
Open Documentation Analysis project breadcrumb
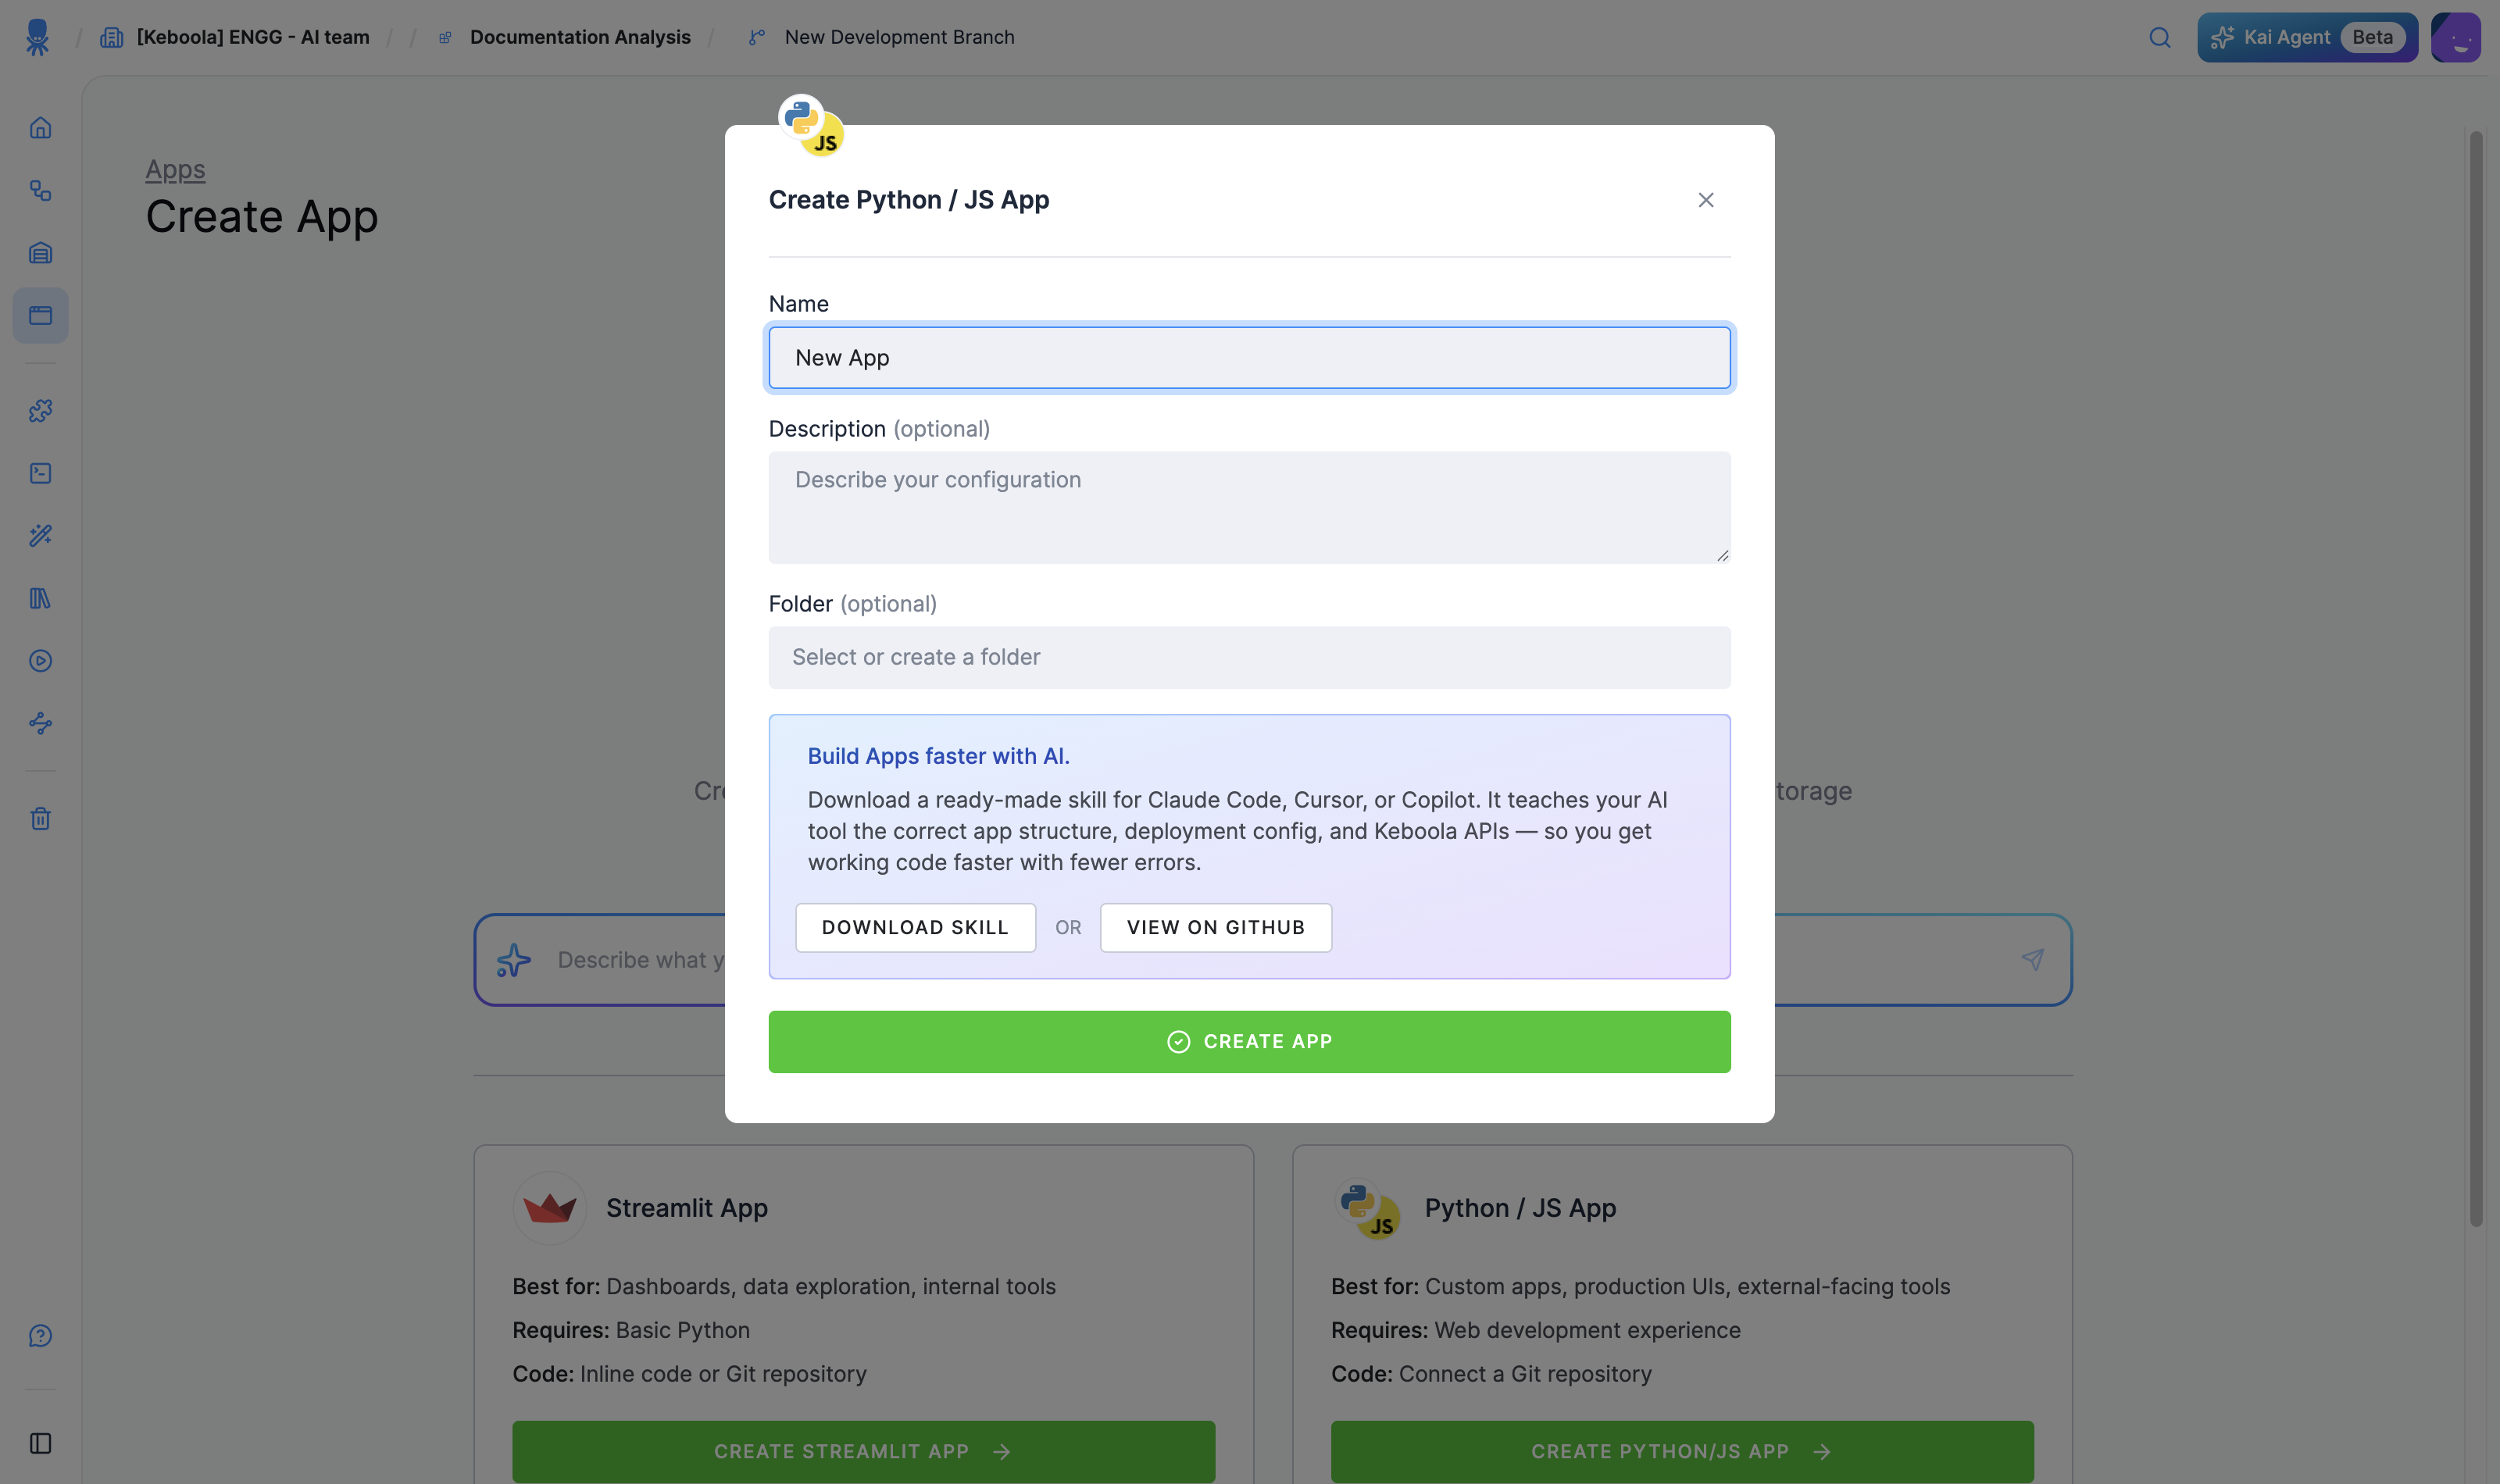point(580,37)
